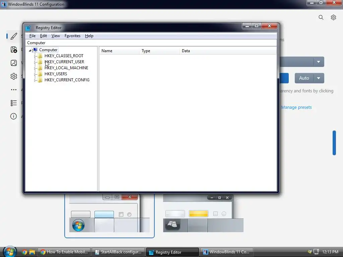Screen dimensions: 343x257
Task: Expand HKEY_USERS key
Action: (35, 74)
